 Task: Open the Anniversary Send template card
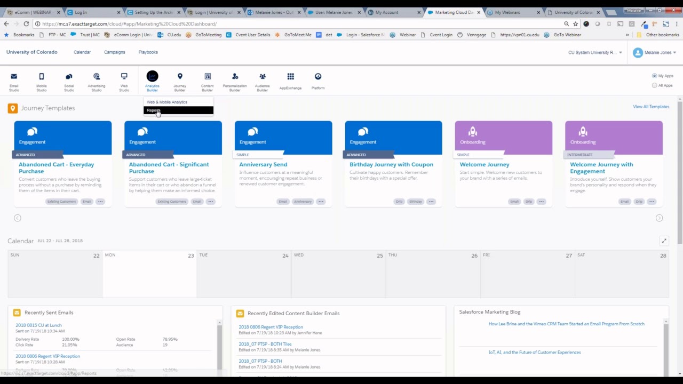pos(283,163)
